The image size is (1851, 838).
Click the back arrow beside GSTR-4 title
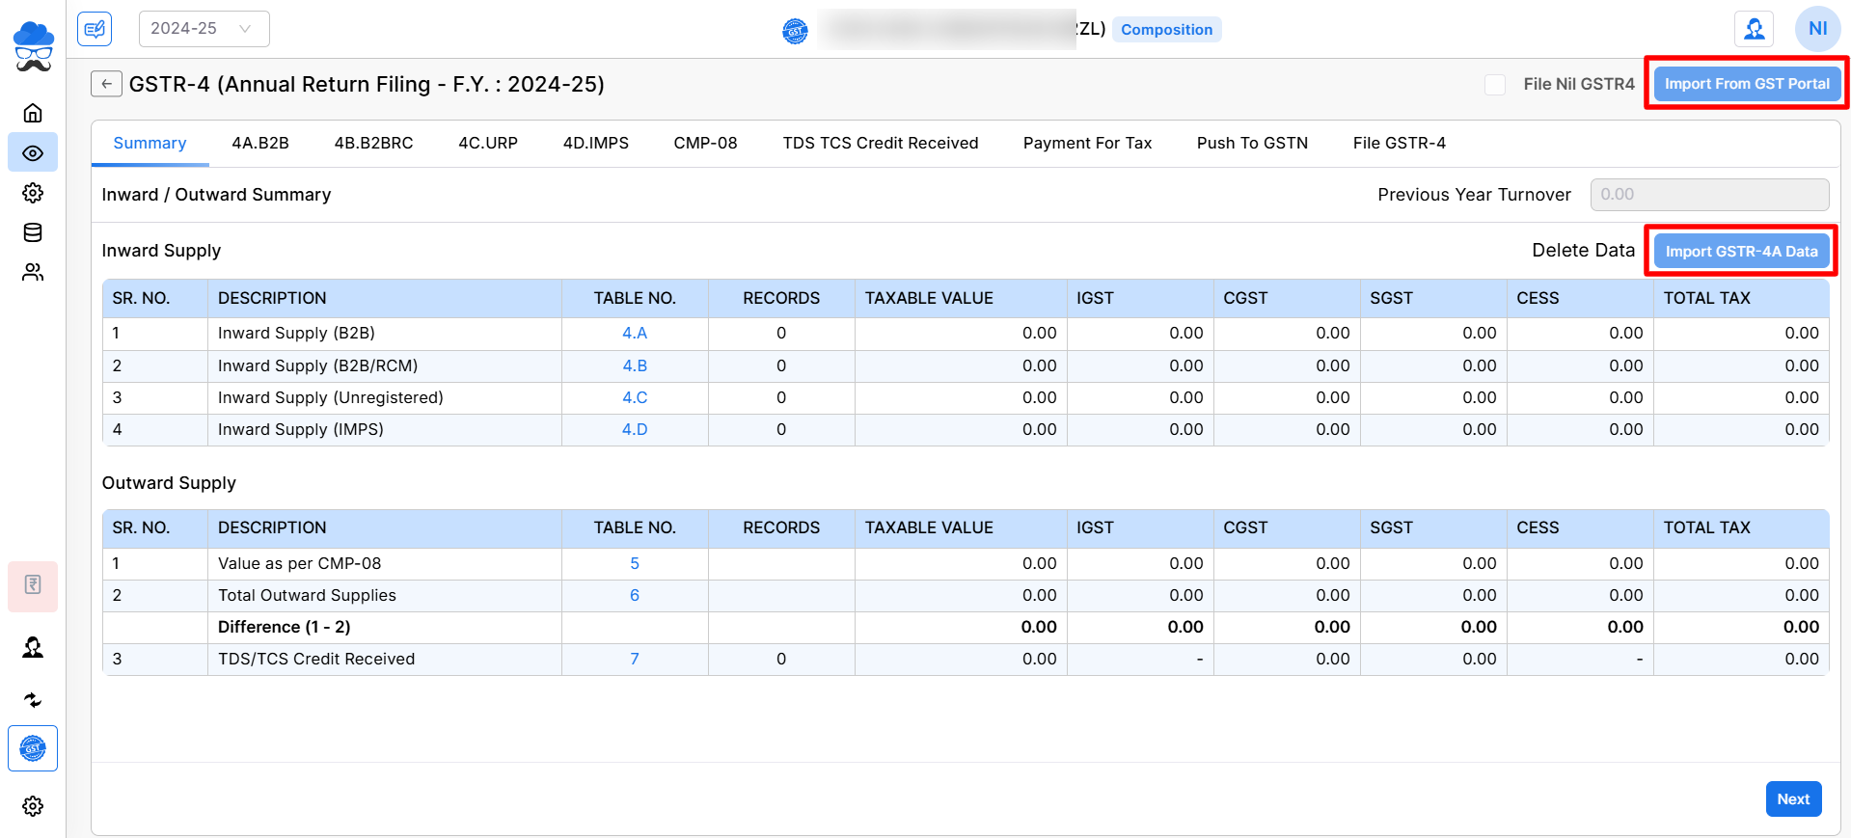pyautogui.click(x=106, y=84)
